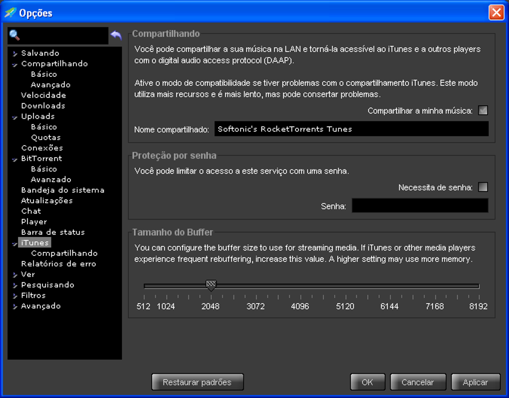Set buffer slider at the 4096 mark
509x398 pixels.
pyautogui.click(x=300, y=286)
